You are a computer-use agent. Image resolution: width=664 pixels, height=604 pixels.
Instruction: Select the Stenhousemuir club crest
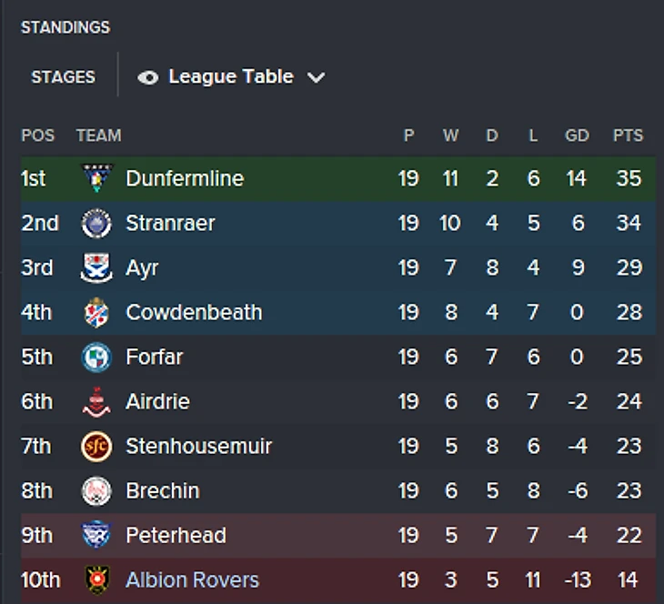tap(96, 446)
